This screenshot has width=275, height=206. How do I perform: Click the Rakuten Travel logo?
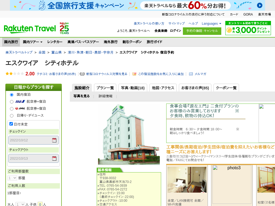coord(30,28)
